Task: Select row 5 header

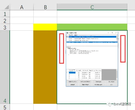Action: tap(5, 107)
